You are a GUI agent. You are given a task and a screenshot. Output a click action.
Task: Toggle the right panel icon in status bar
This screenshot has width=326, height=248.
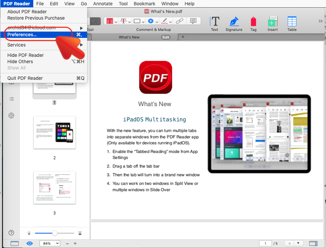[x=313, y=243]
